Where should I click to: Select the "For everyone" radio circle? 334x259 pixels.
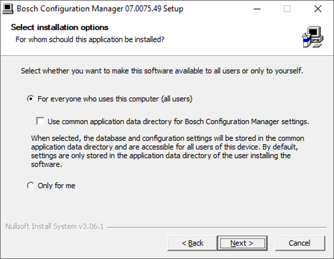[x=30, y=99]
